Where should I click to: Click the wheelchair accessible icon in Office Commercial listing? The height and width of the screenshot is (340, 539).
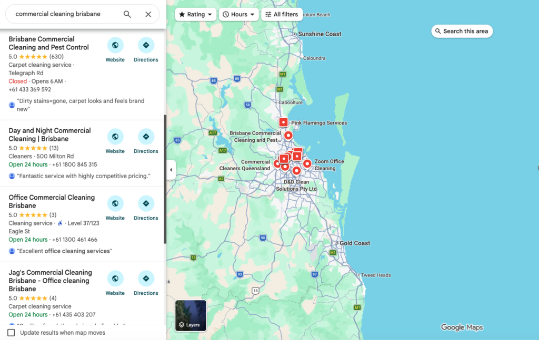click(x=60, y=223)
